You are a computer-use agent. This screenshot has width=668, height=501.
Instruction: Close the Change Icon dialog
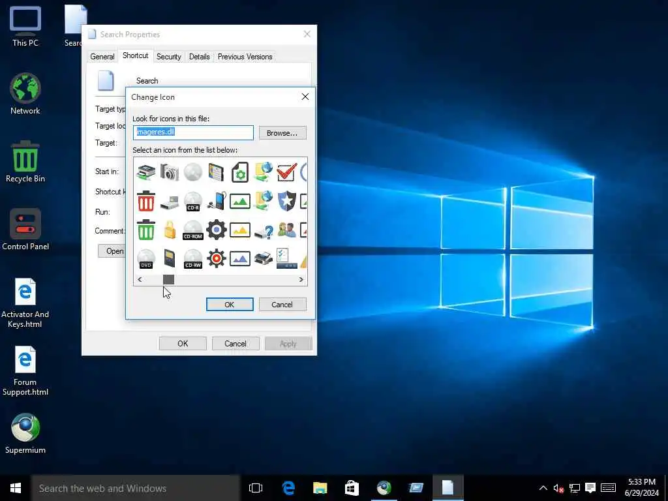(305, 97)
